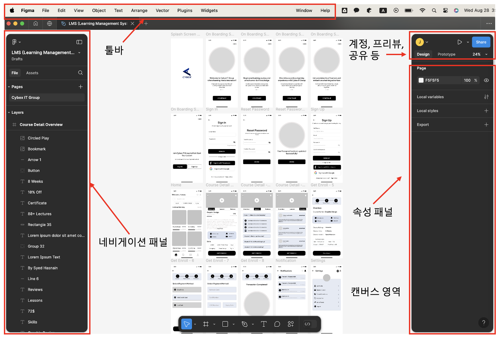Screen dimensions: 502x339
Task: Click the blue Share button
Action: pyautogui.click(x=481, y=42)
